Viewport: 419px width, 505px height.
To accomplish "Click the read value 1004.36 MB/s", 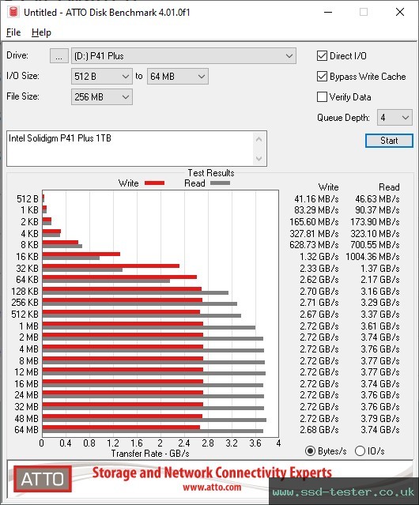I will (372, 257).
